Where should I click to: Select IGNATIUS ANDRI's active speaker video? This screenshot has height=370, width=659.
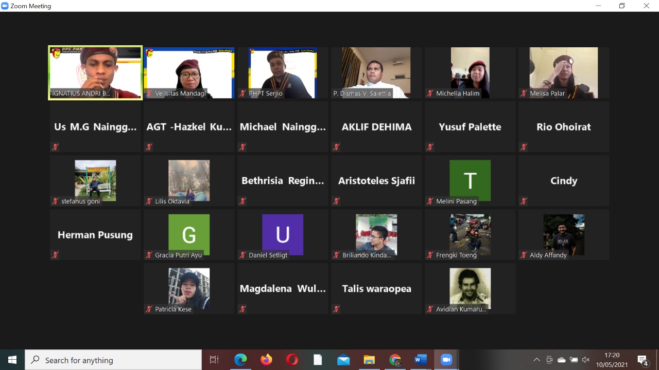95,72
